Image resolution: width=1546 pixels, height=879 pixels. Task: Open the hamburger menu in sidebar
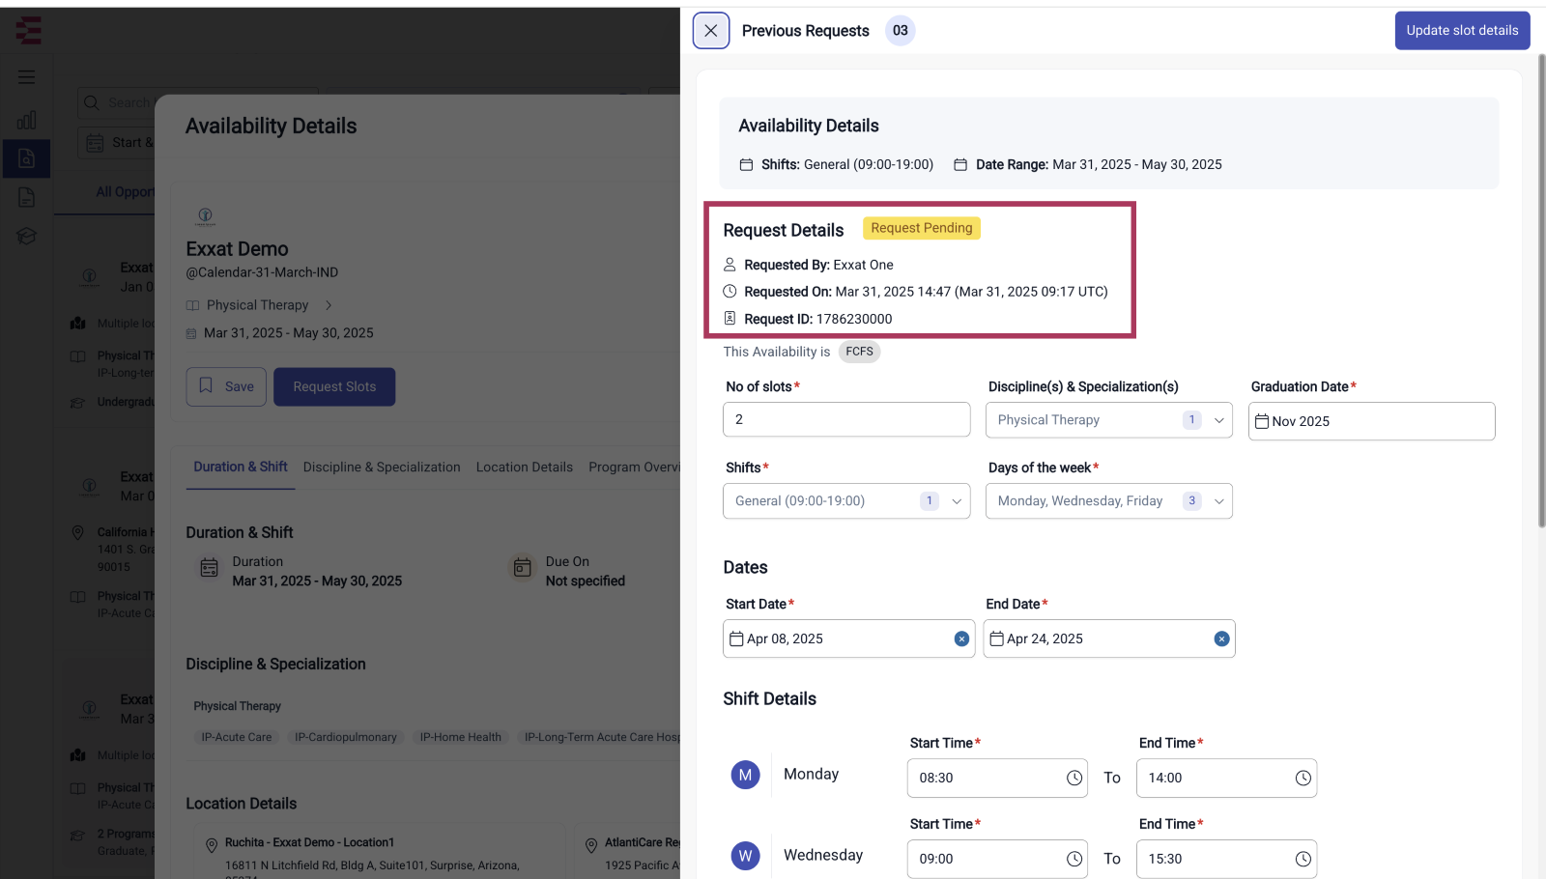click(27, 77)
